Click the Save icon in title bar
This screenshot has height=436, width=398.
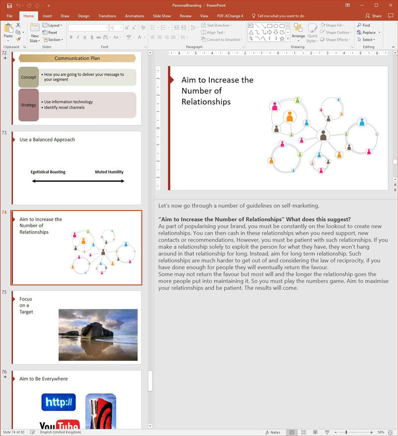pyautogui.click(x=9, y=5)
